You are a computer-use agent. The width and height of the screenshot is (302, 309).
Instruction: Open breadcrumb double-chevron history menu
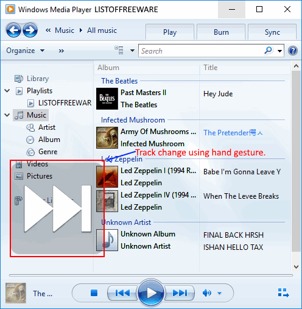tap(48, 30)
